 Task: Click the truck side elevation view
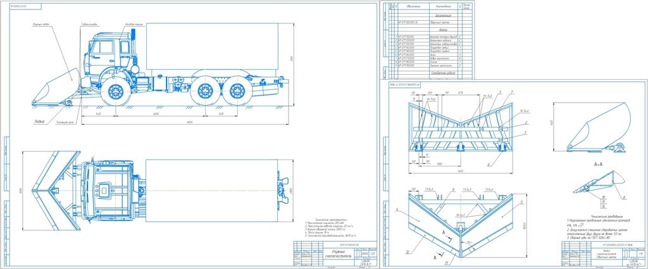(161, 65)
